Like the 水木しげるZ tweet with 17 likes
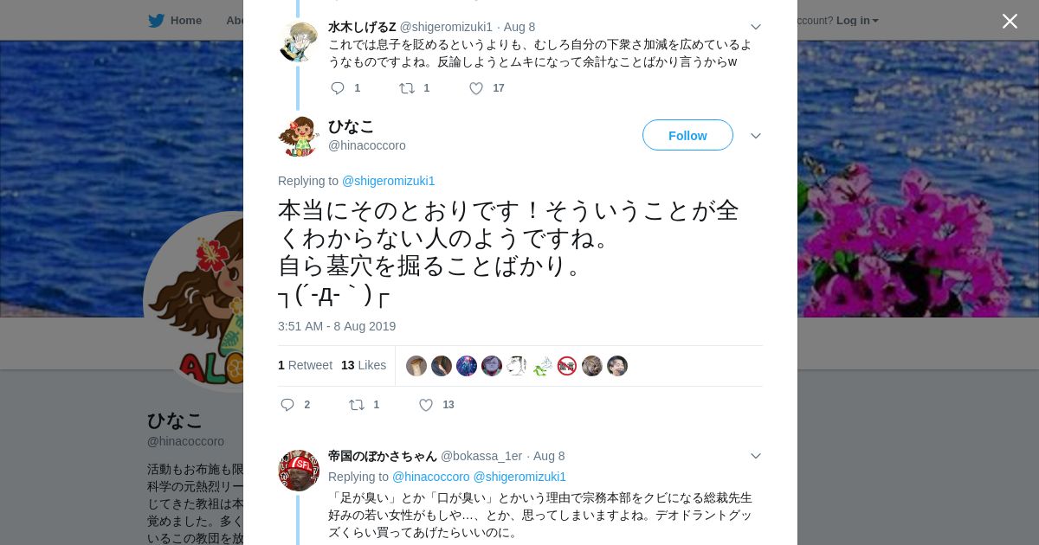The width and height of the screenshot is (1039, 545). (x=476, y=88)
